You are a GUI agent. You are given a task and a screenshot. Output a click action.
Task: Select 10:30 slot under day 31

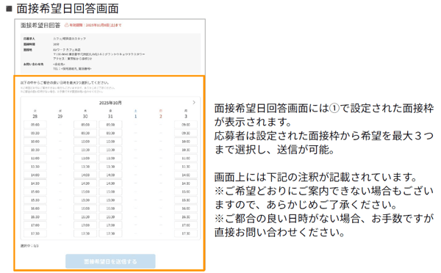110,150
